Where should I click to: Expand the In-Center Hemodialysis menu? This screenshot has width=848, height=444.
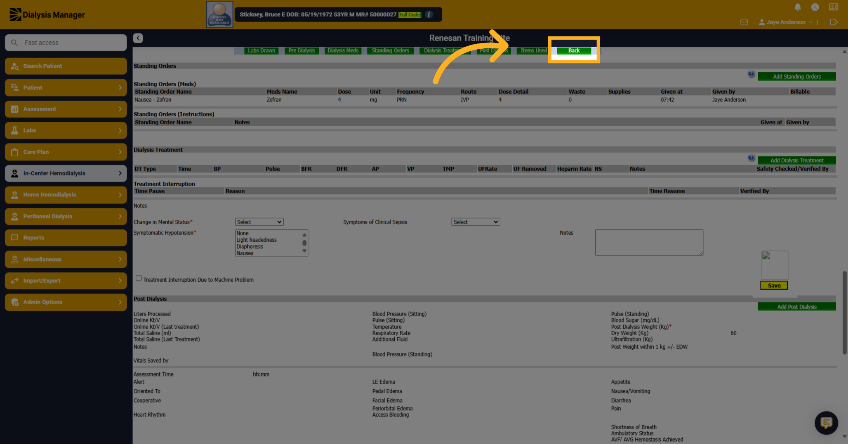click(66, 173)
